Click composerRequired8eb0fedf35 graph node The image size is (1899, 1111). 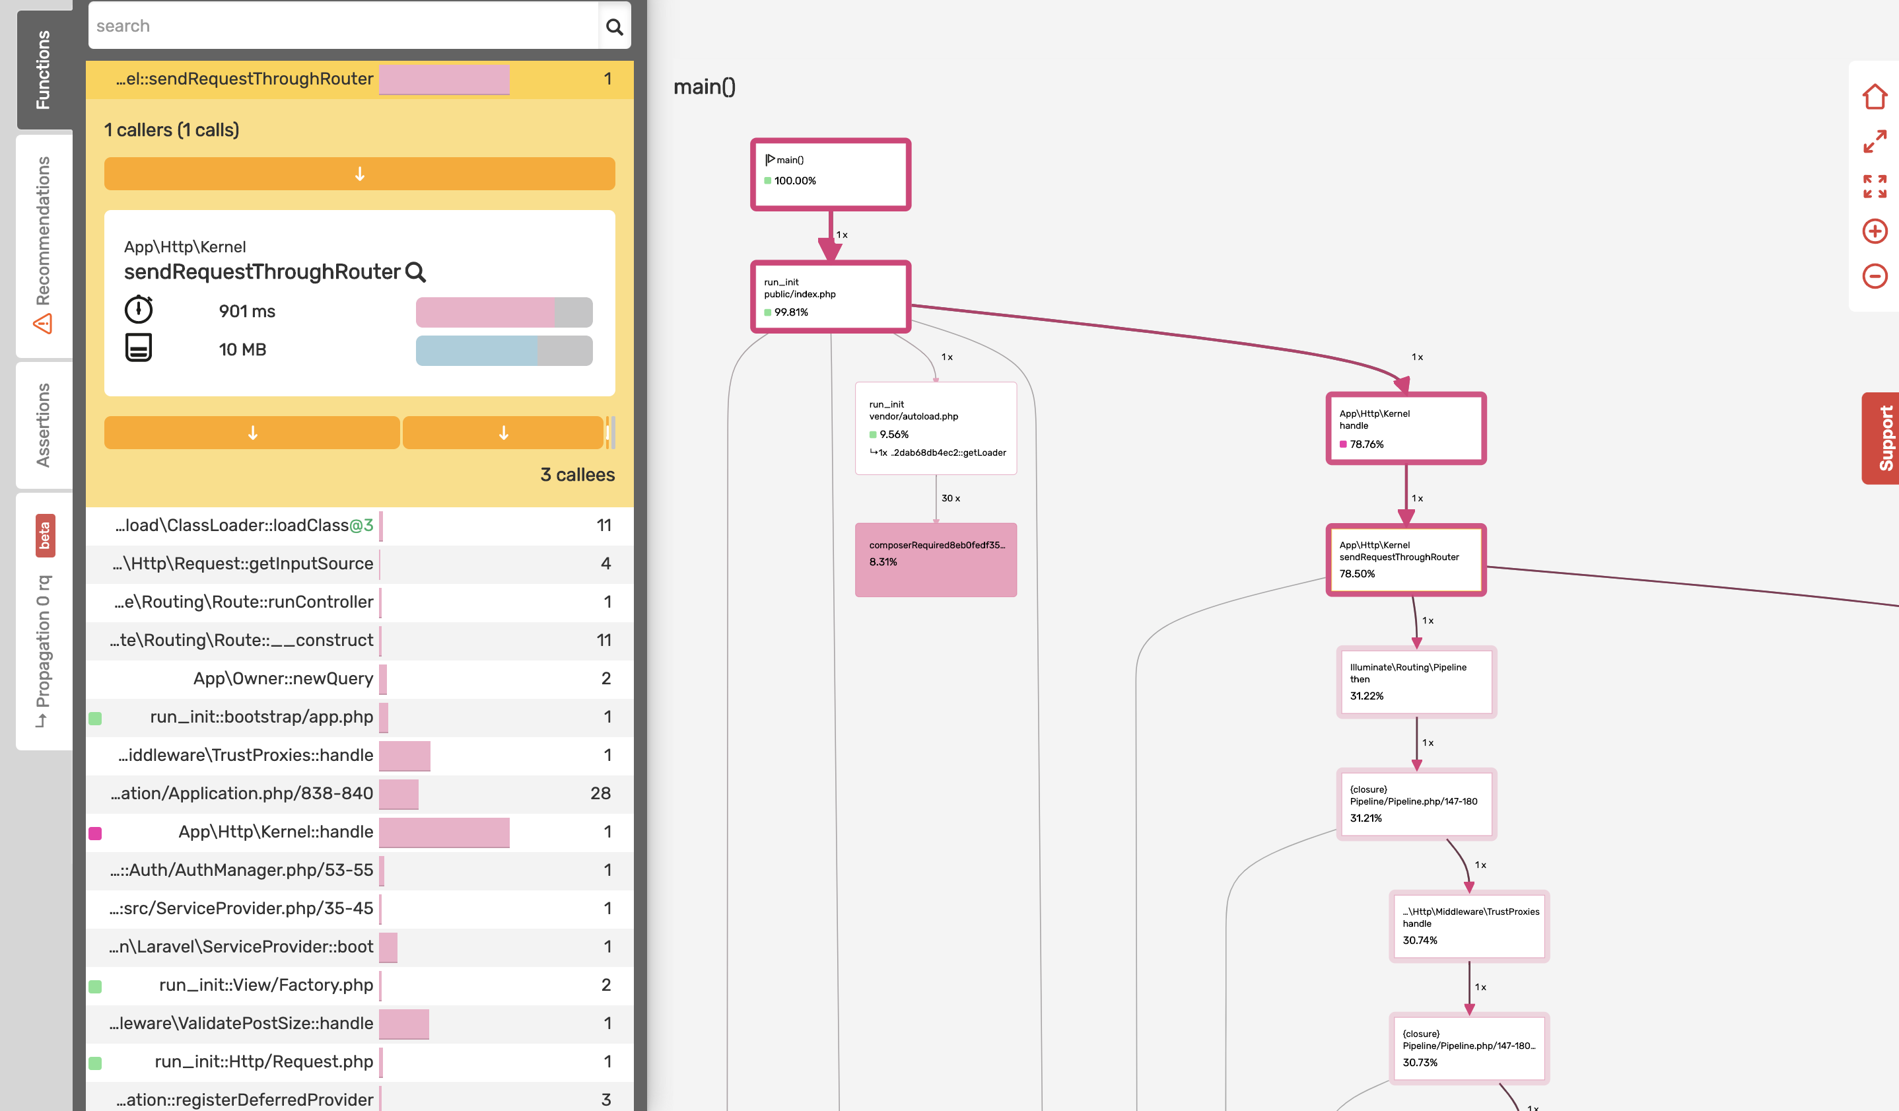tap(936, 560)
